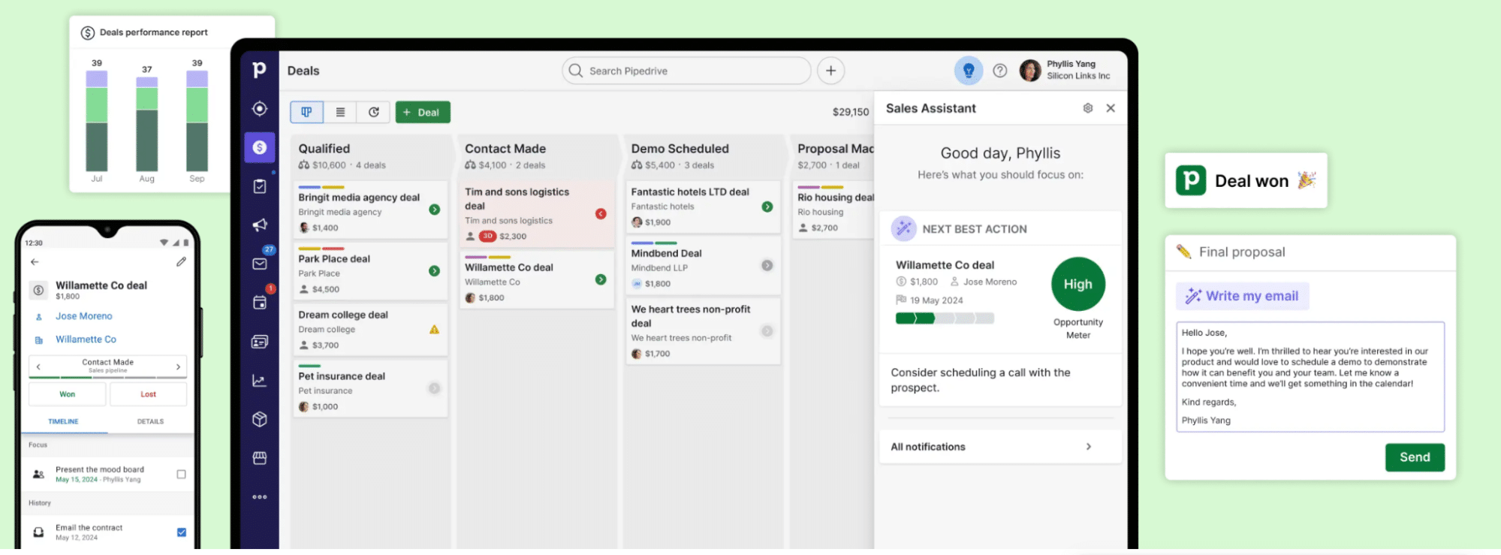Click green activity arrow on Willamette Co card

pyautogui.click(x=601, y=279)
